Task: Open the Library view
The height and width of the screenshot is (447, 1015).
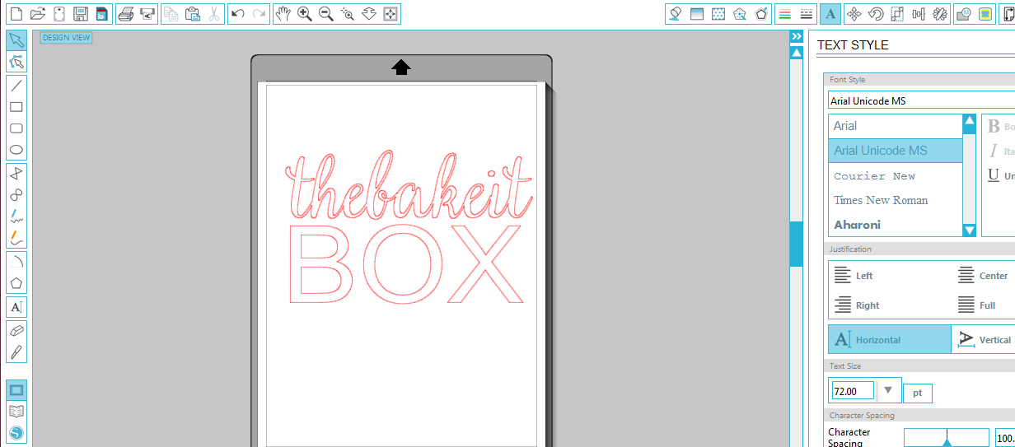Action: point(16,411)
